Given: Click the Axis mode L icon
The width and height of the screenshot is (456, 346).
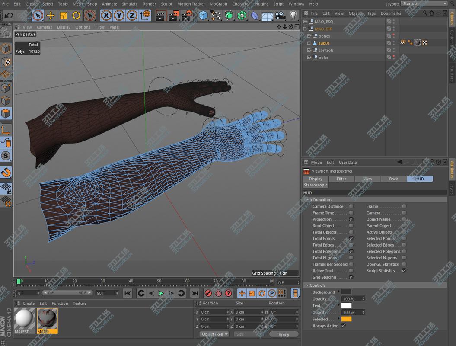Looking at the screenshot, I should point(6,130).
